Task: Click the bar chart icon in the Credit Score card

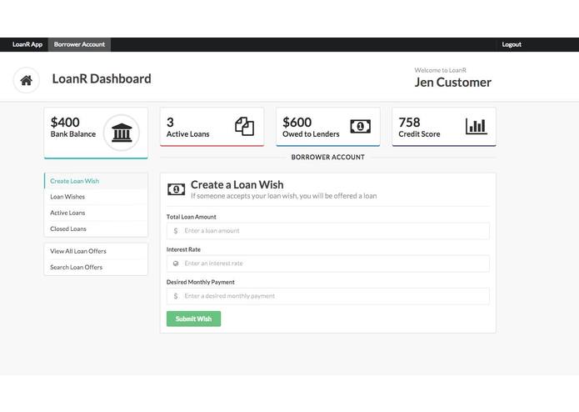Action: coord(477,127)
